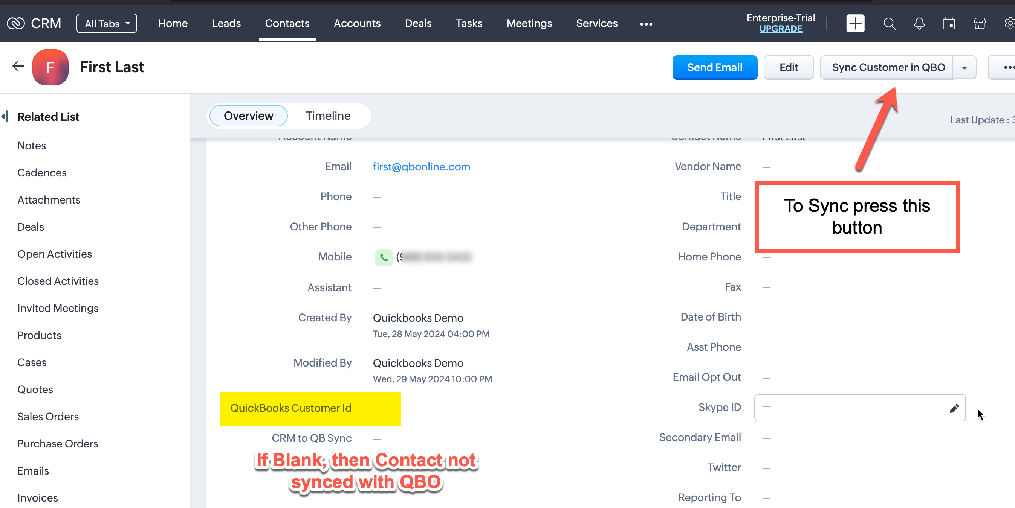Open the Tasks tab
The height and width of the screenshot is (508, 1015).
pos(469,24)
